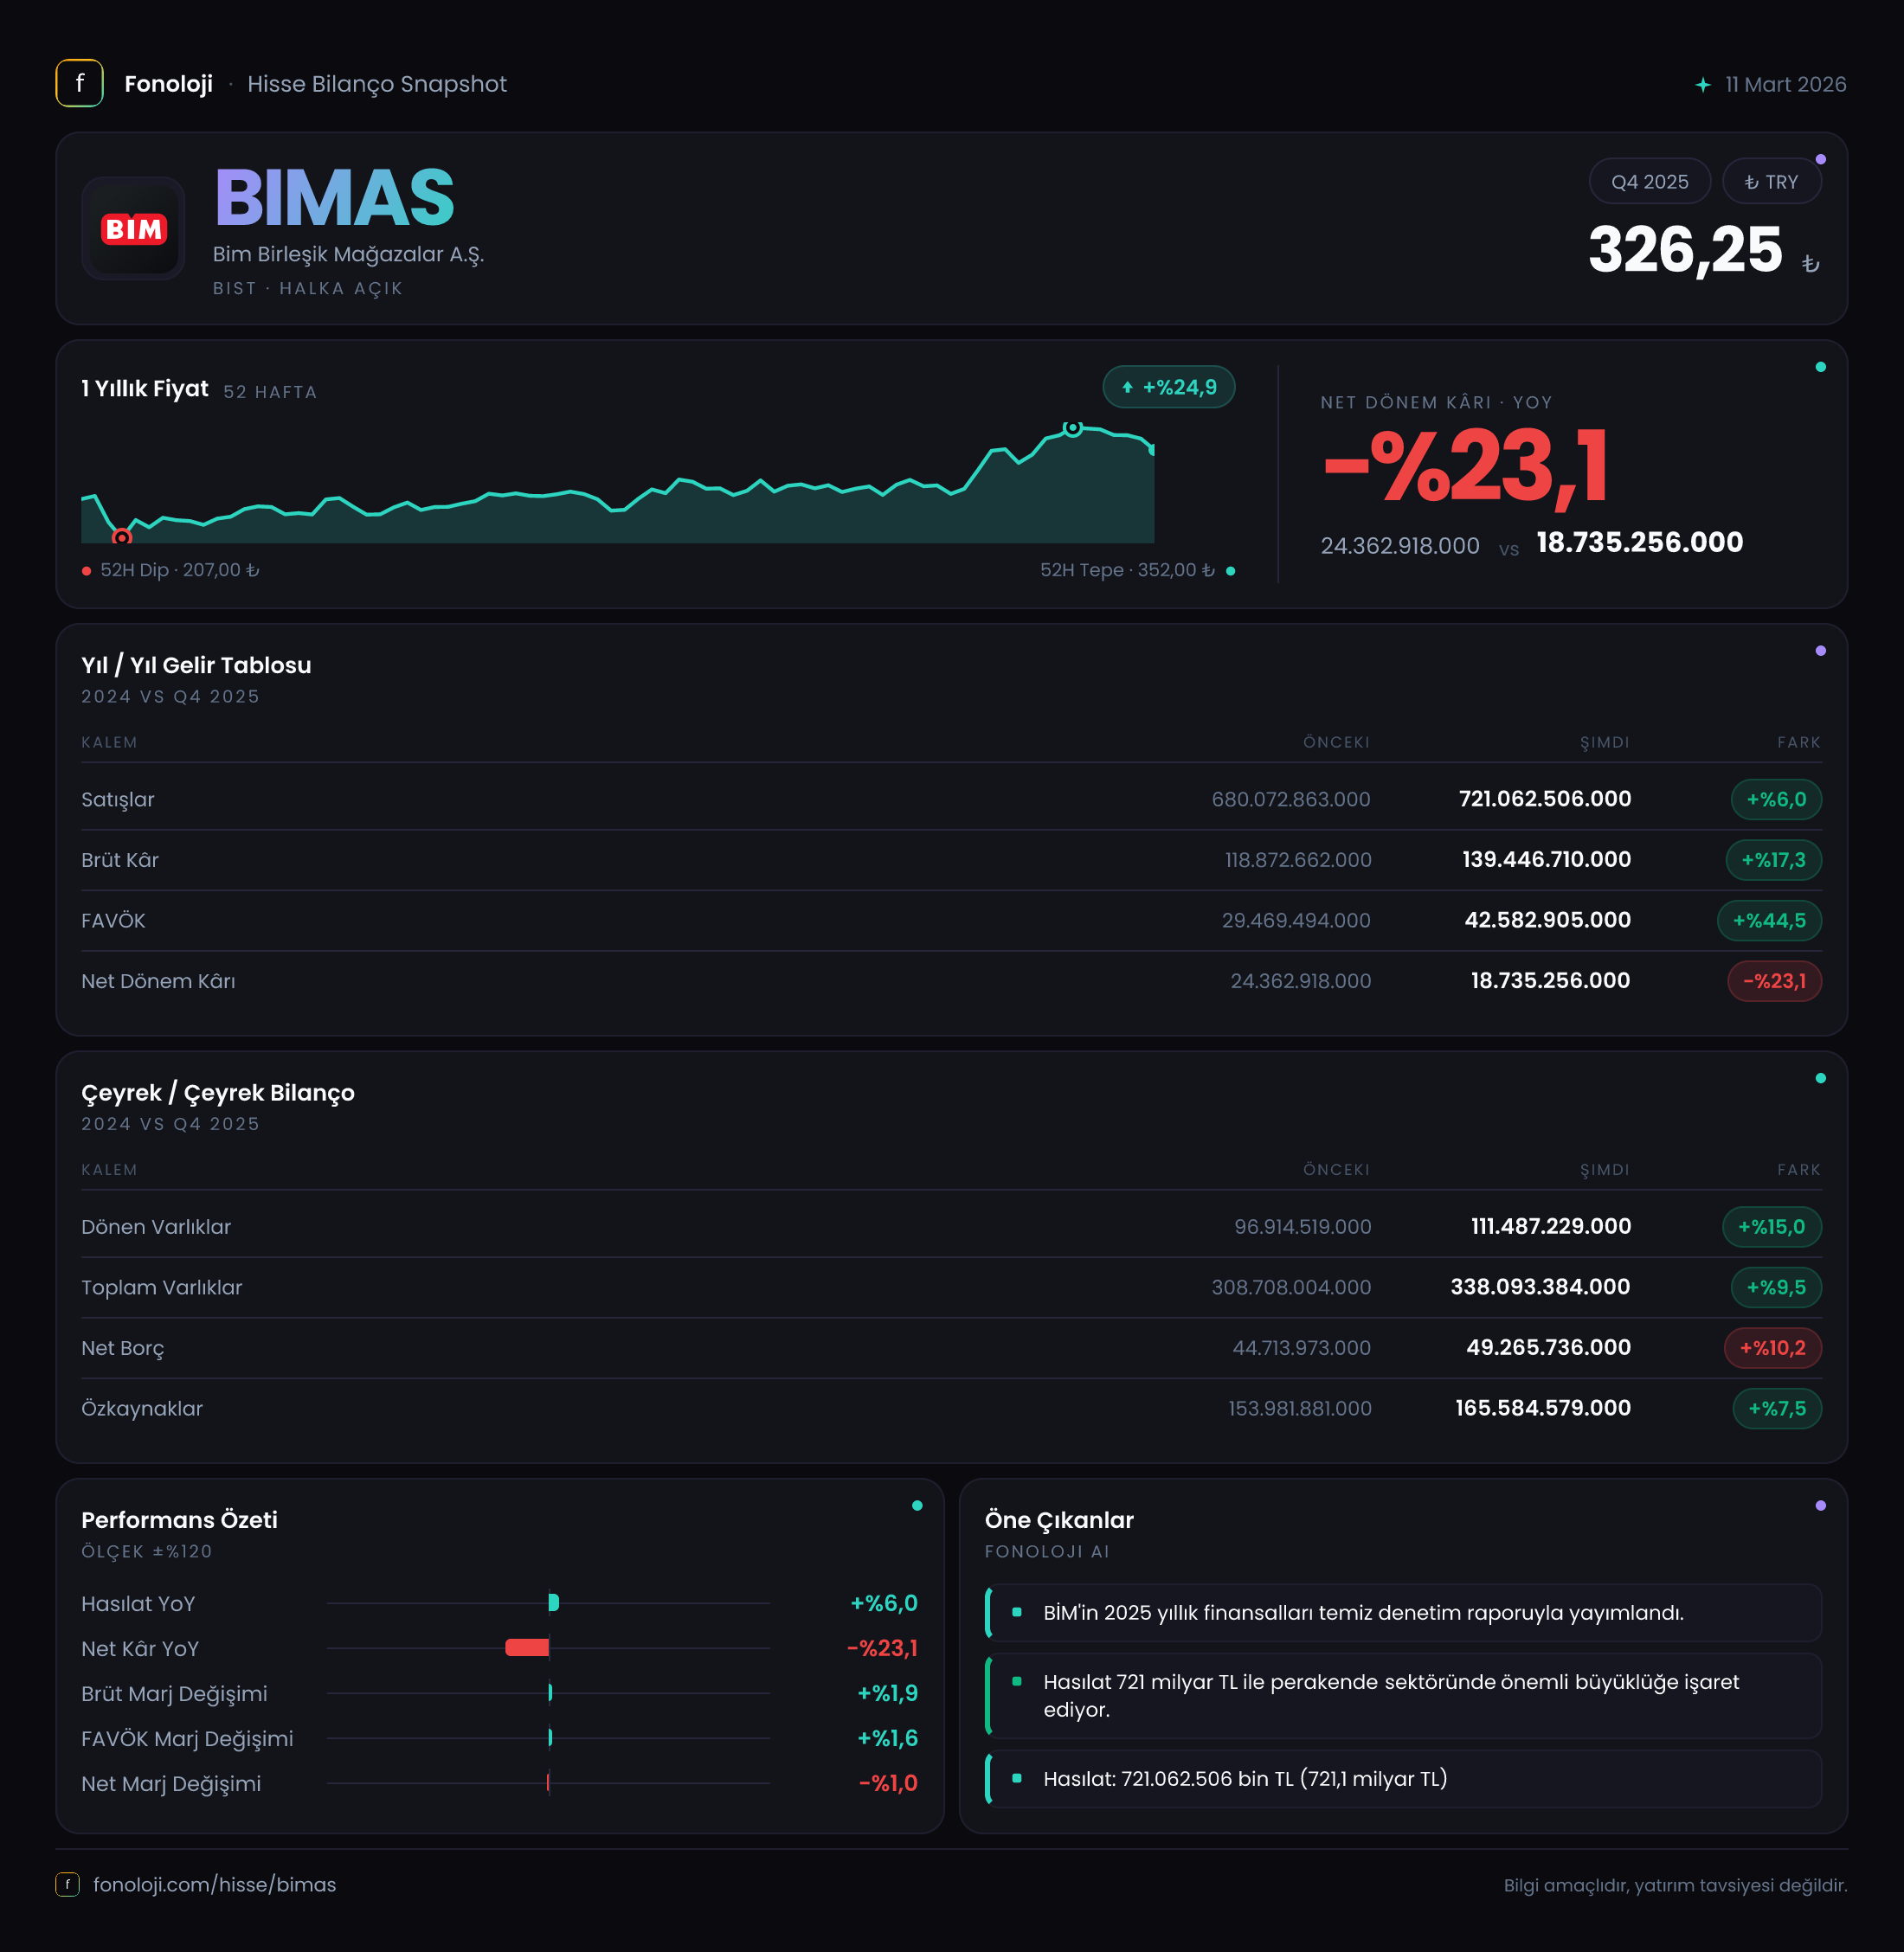Screen dimensions: 1904x1952
Task: Click the BIM company logo
Action: [133, 228]
